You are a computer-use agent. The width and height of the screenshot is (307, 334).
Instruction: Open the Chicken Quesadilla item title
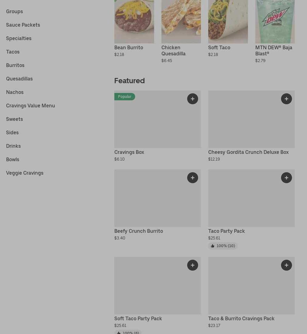(173, 50)
